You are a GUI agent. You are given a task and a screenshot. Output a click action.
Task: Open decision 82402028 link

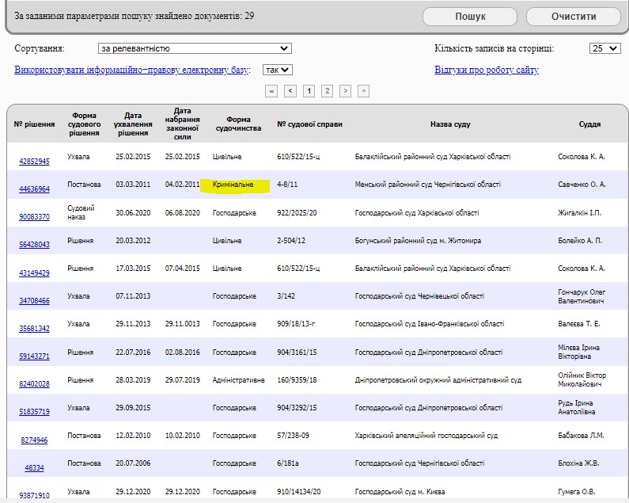34,384
